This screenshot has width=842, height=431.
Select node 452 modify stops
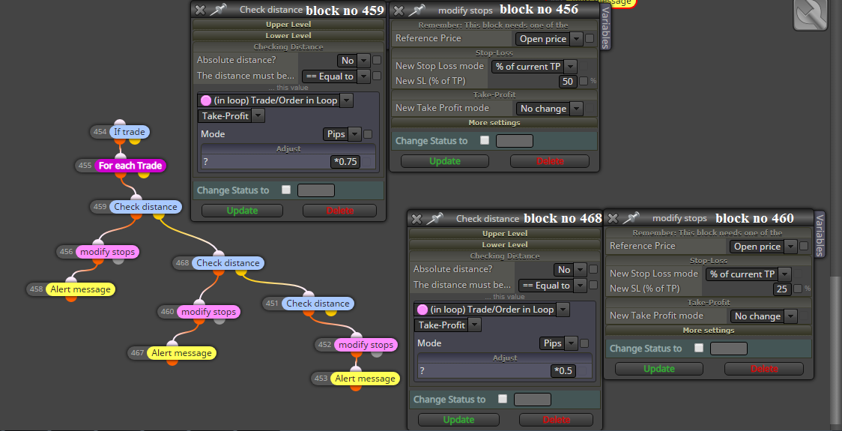pos(366,345)
